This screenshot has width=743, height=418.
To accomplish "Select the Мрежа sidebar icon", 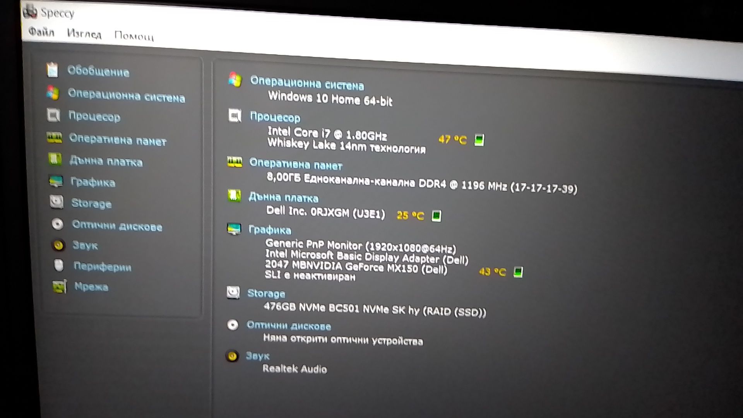I will click(60, 286).
